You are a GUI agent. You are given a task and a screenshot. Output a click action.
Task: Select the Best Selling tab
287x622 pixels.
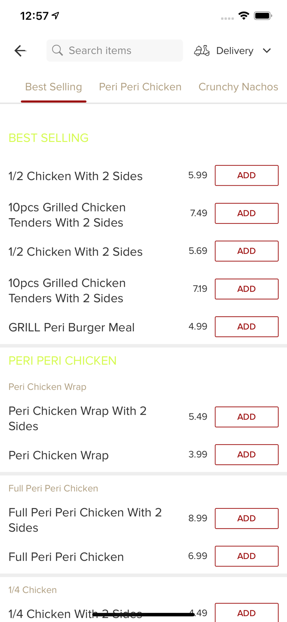tap(54, 87)
